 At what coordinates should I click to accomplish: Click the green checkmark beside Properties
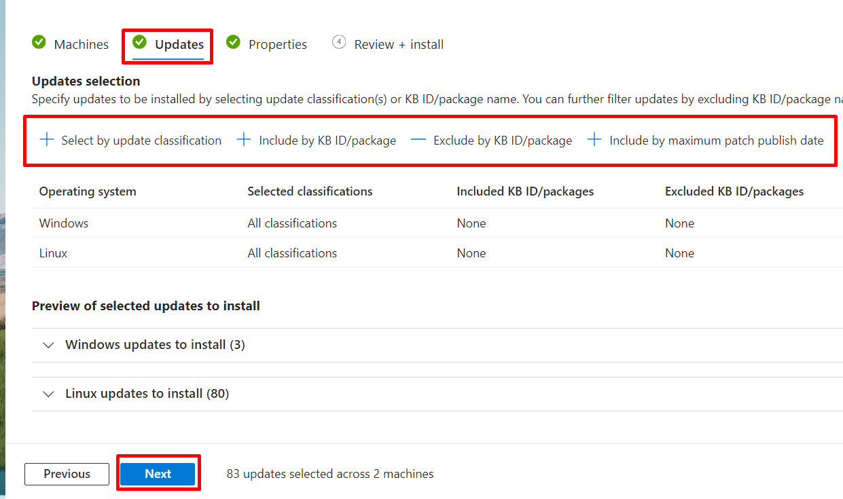[233, 43]
